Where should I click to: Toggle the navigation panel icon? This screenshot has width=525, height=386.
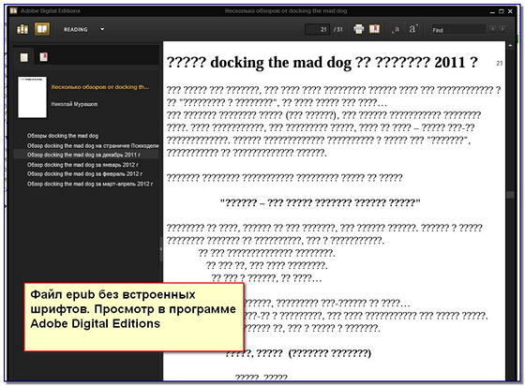click(374, 29)
